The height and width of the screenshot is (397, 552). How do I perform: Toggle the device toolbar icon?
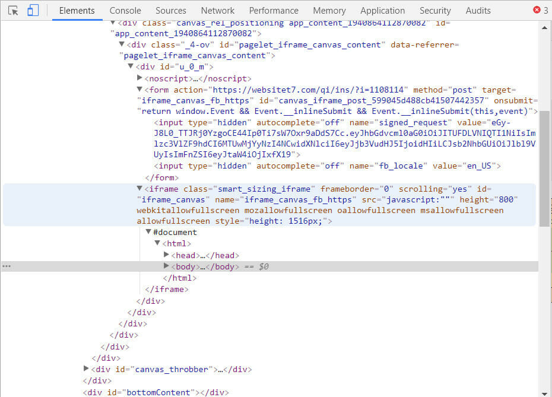[33, 11]
